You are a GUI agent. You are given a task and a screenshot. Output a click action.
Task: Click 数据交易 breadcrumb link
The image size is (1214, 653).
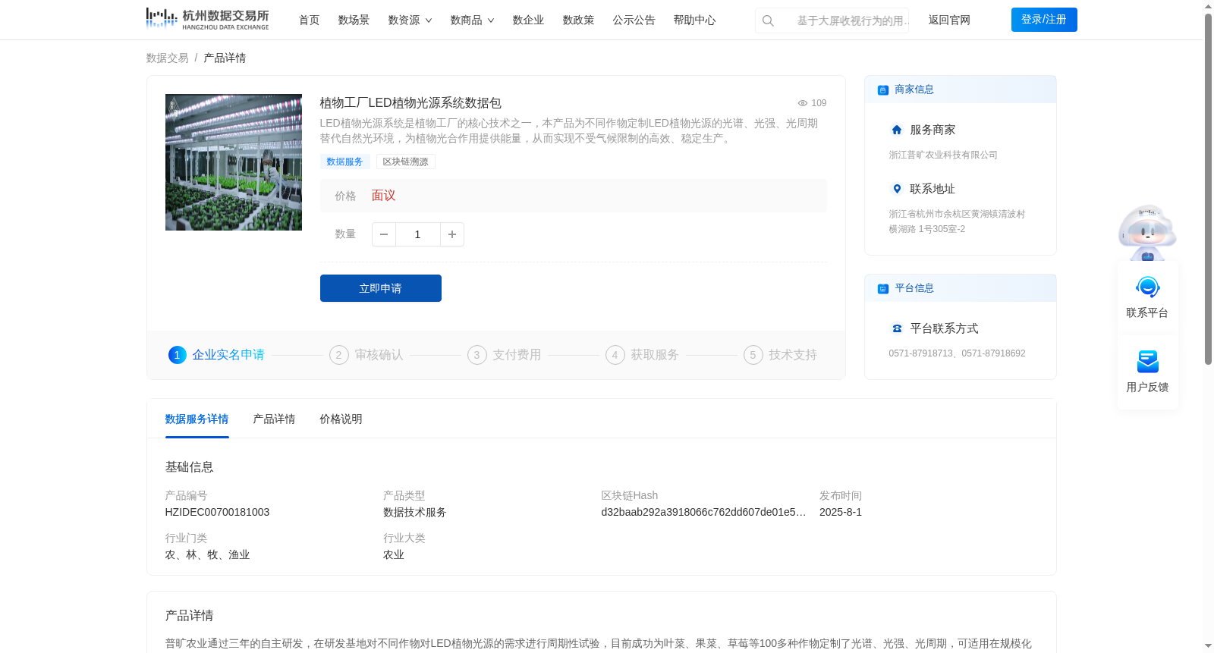coord(167,58)
